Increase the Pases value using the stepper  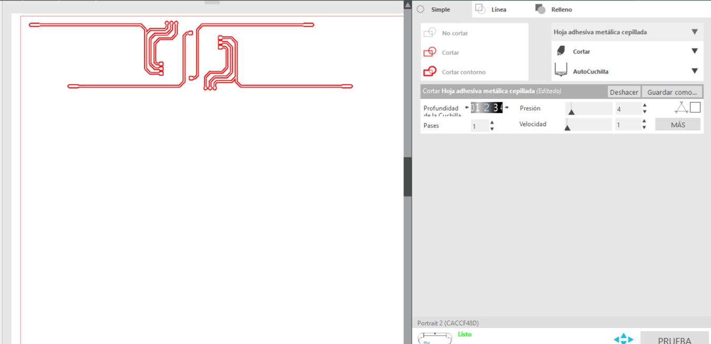tap(492, 123)
